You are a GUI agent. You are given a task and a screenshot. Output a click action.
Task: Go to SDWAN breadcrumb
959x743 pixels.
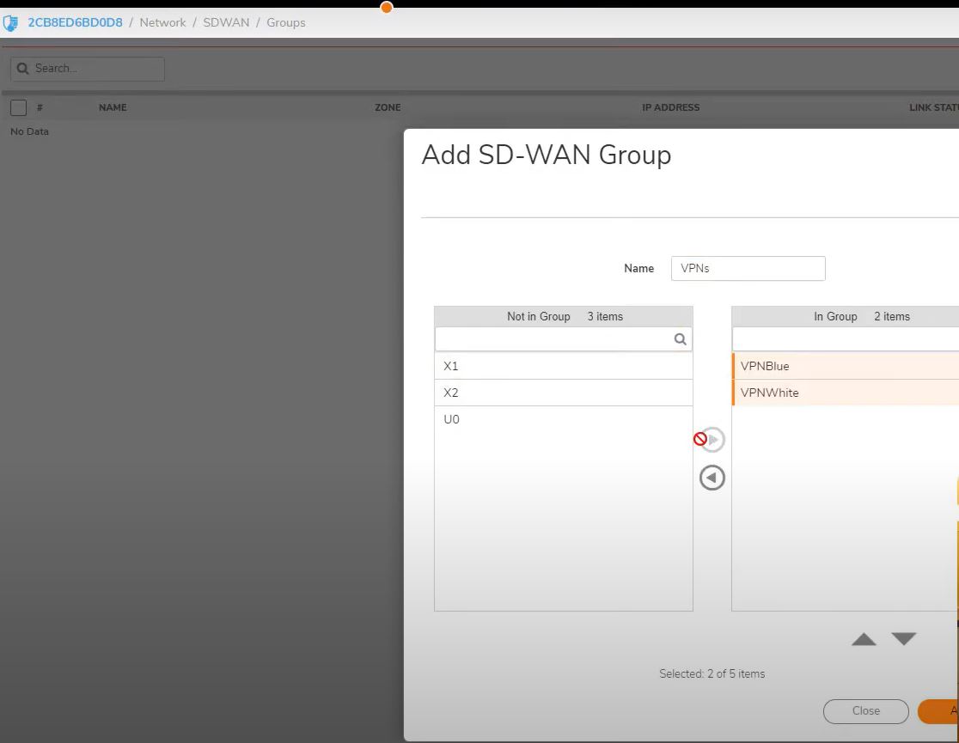point(226,22)
